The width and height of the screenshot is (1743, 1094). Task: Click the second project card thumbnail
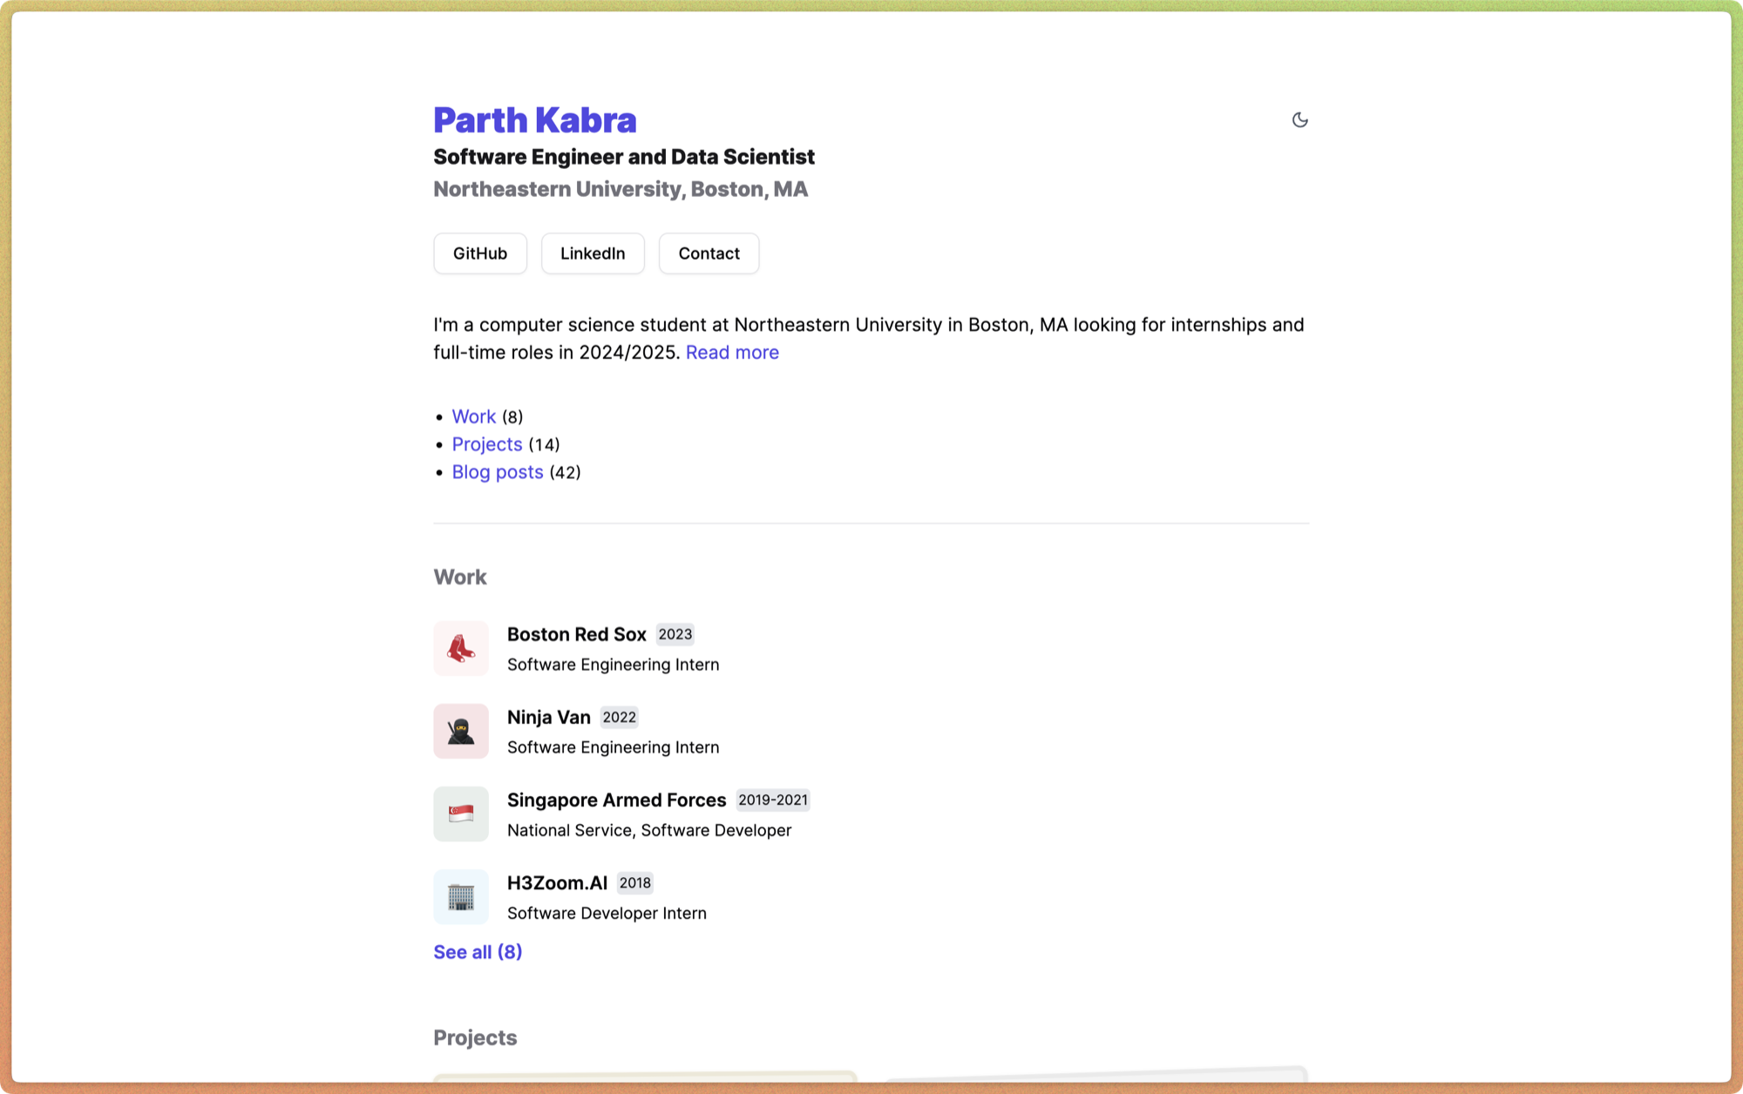click(1095, 1077)
